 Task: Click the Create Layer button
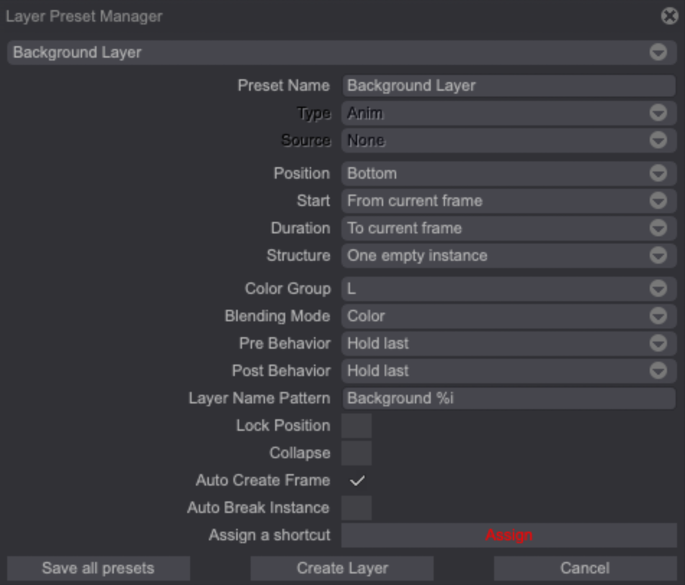tap(342, 568)
